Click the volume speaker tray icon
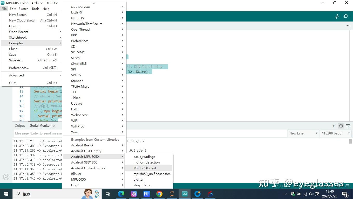 (311, 194)
